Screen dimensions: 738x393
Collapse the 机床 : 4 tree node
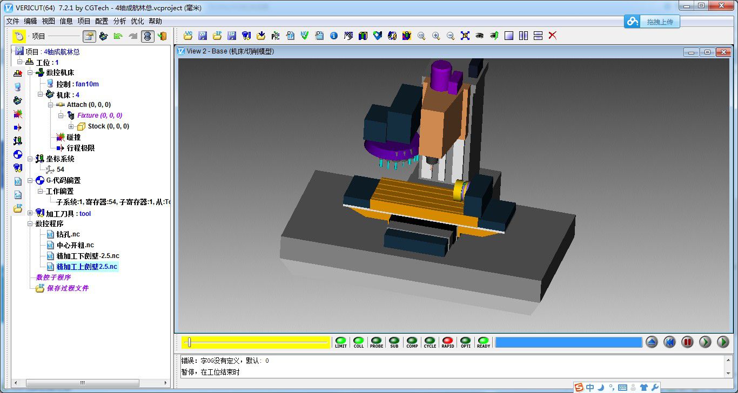[41, 94]
